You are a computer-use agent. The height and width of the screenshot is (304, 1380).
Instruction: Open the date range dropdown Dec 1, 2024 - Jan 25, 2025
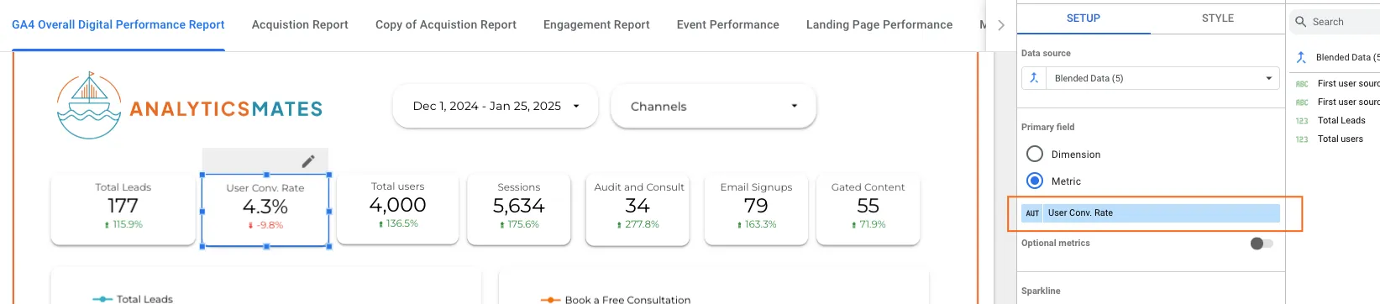(496, 106)
